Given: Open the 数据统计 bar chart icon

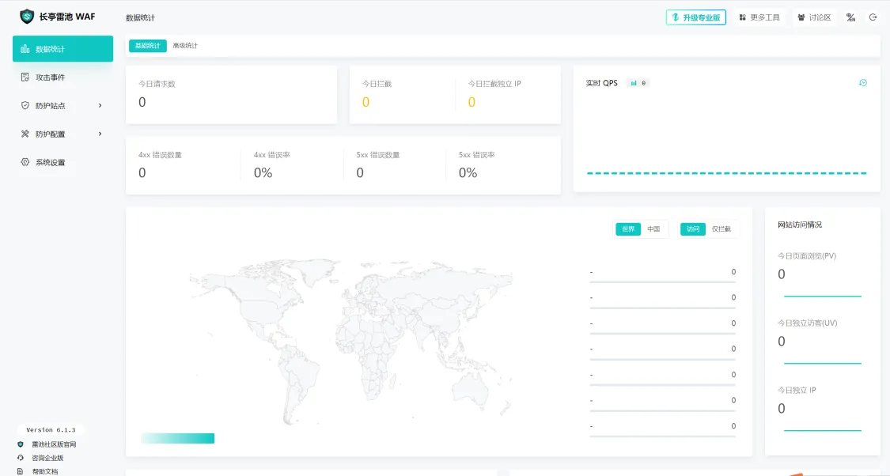Looking at the screenshot, I should tap(25, 49).
